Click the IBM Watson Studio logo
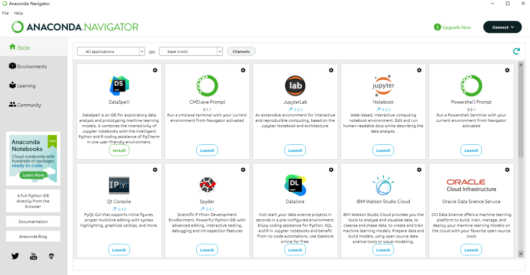Screen dimensions: 530x275 click(x=383, y=185)
